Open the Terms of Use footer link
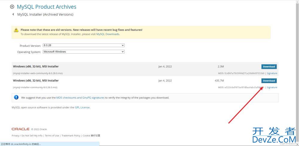The width and height of the screenshot is (299, 146). tap(52, 136)
